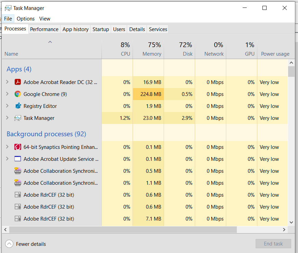Click the last Adobe RdrCEF process icon
298x253 pixels.
pos(18,219)
